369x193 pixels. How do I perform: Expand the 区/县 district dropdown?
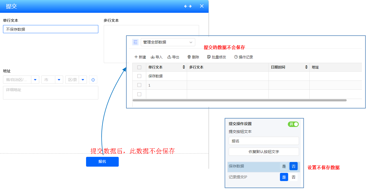83,80
